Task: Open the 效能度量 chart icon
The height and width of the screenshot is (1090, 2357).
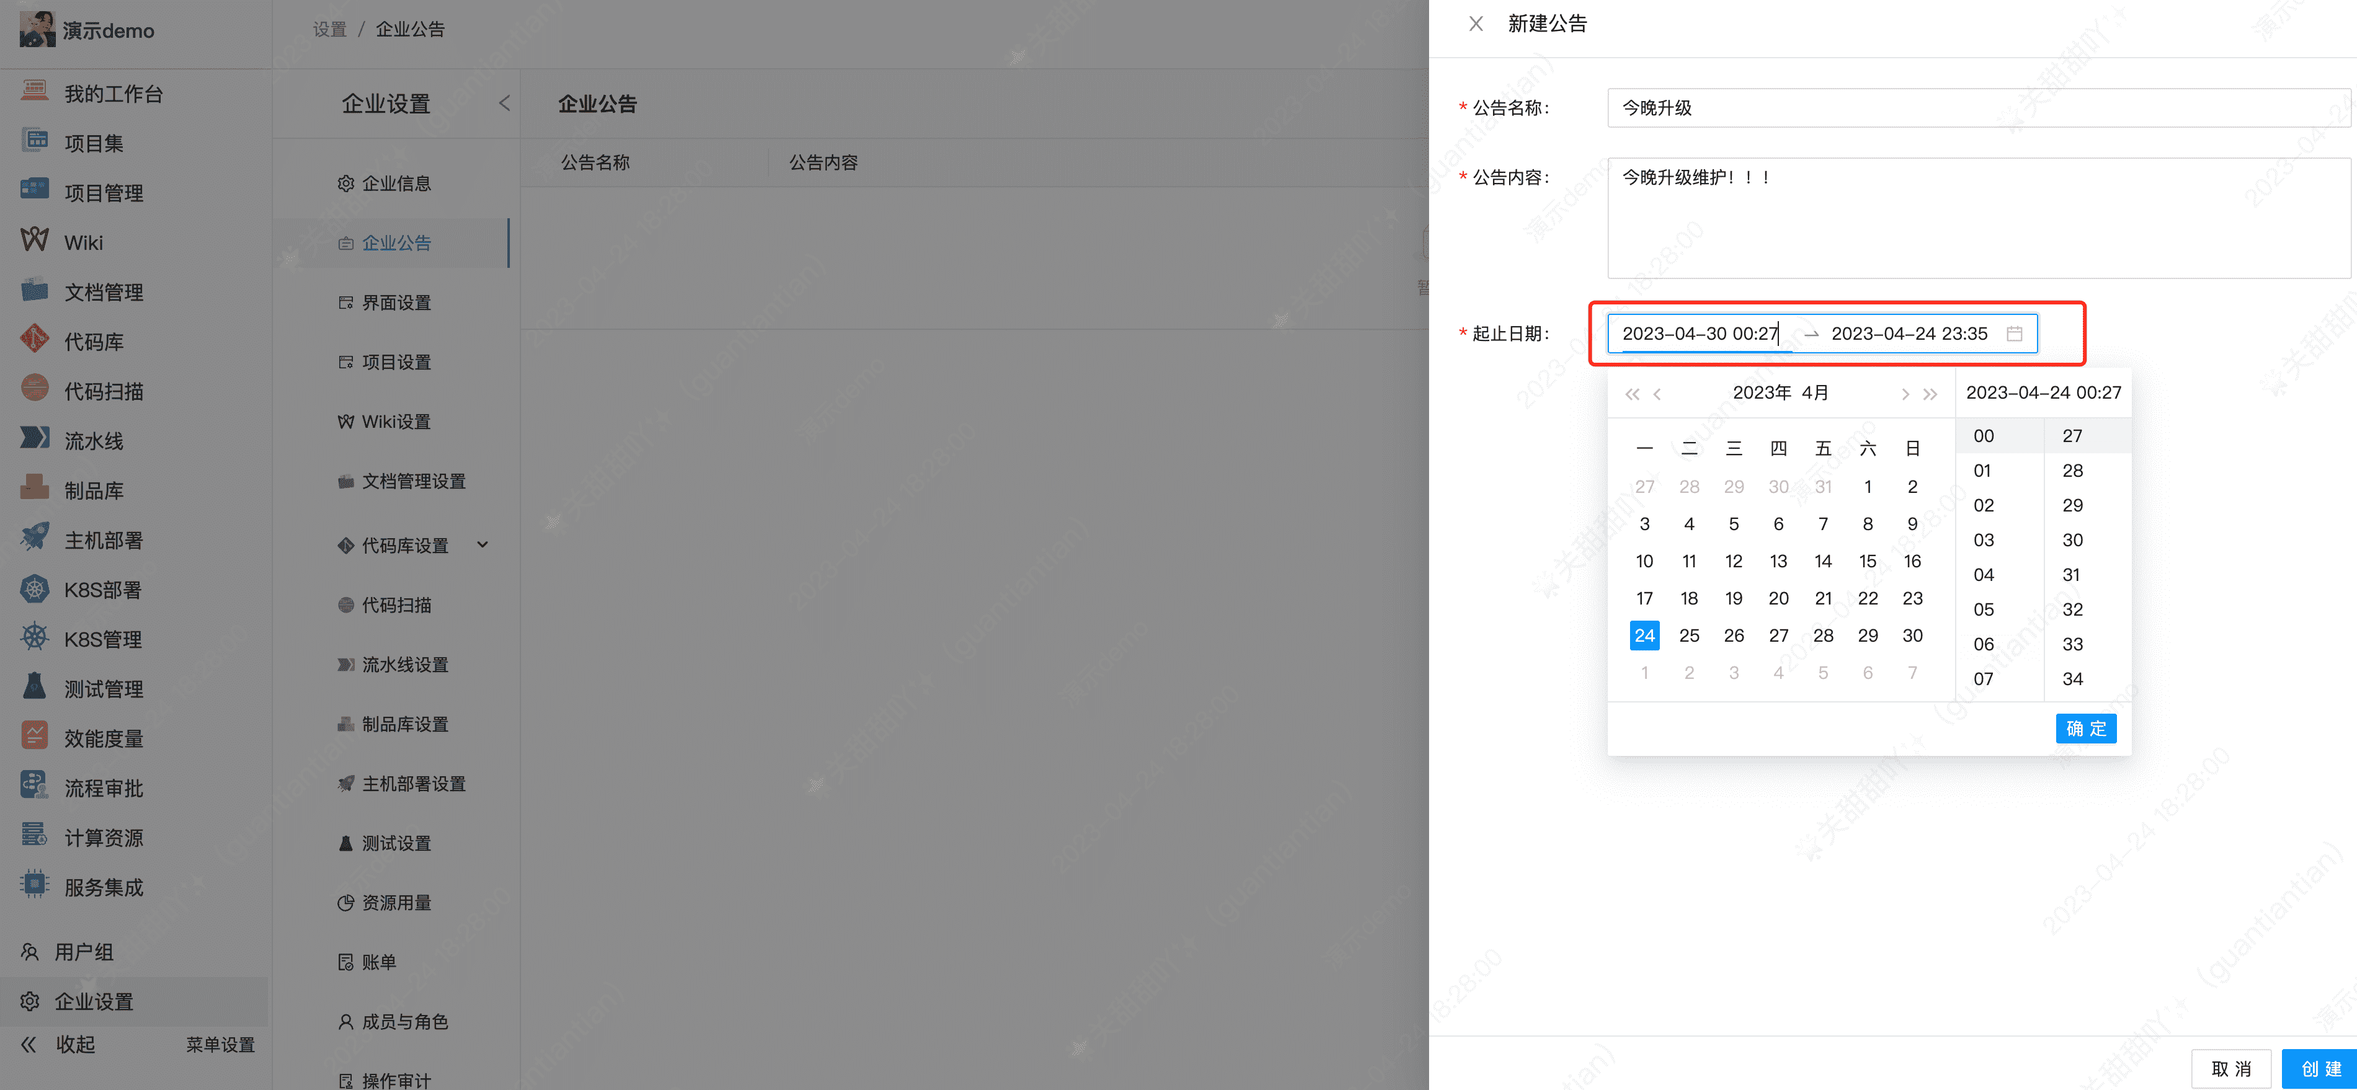Action: point(35,736)
